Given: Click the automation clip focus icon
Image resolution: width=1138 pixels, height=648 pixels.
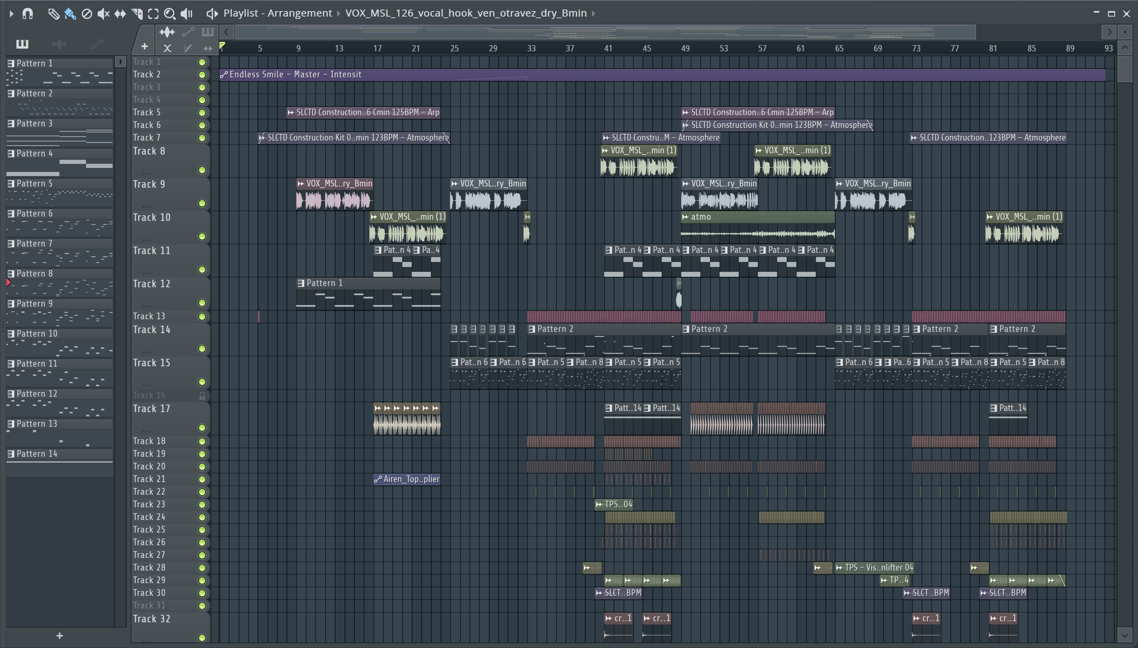Looking at the screenshot, I should (x=188, y=32).
